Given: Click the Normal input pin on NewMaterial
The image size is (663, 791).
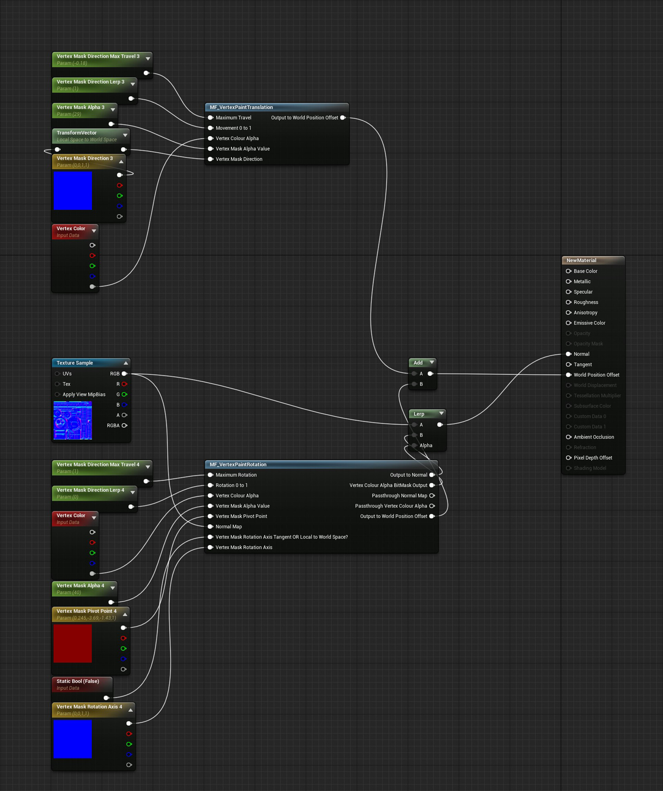Looking at the screenshot, I should pos(568,354).
